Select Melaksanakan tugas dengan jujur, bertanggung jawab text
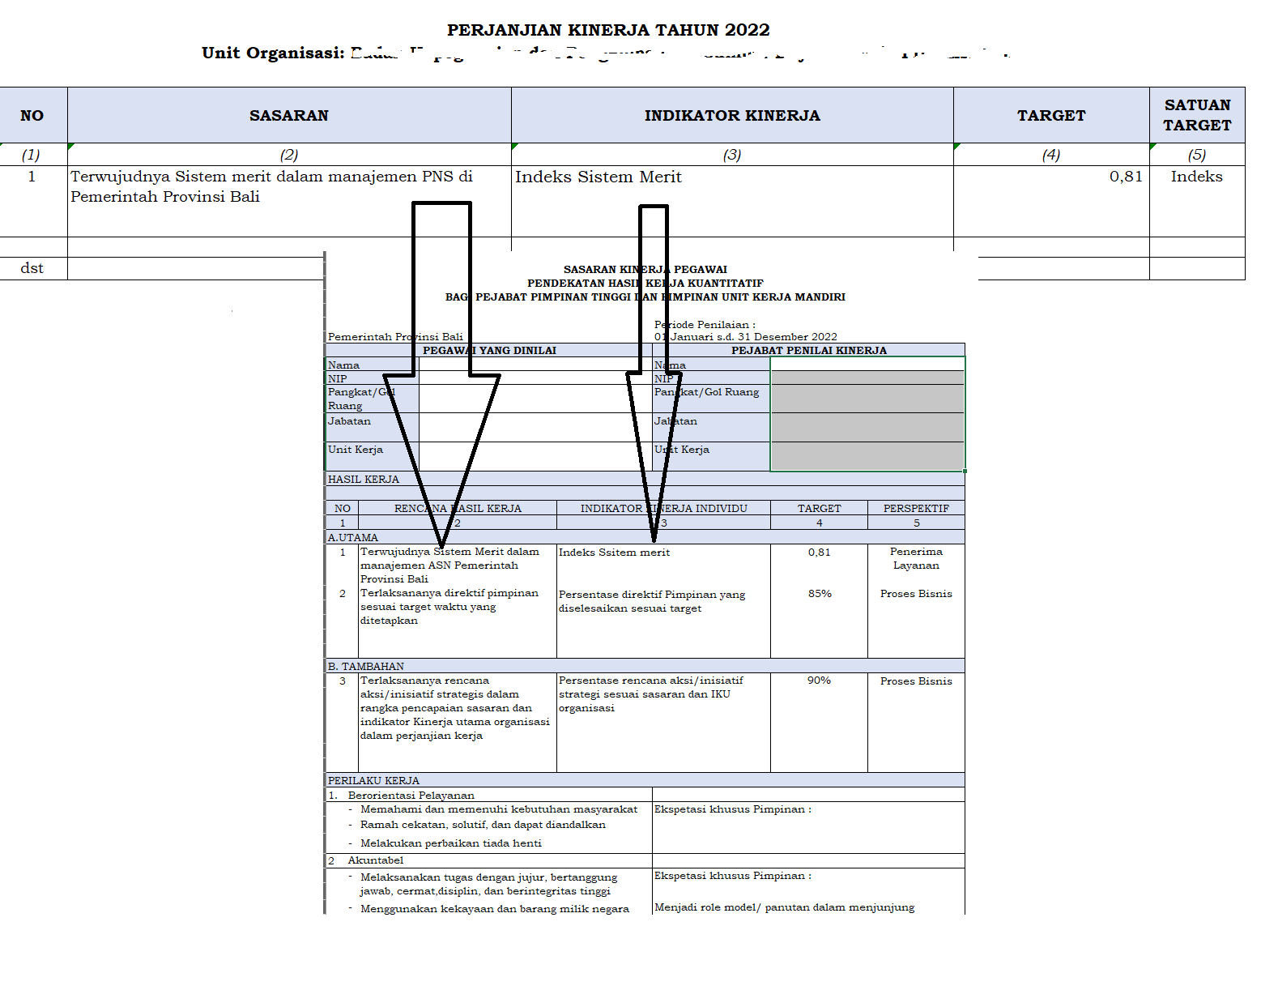Viewport: 1261px width, 990px height. coord(488,884)
